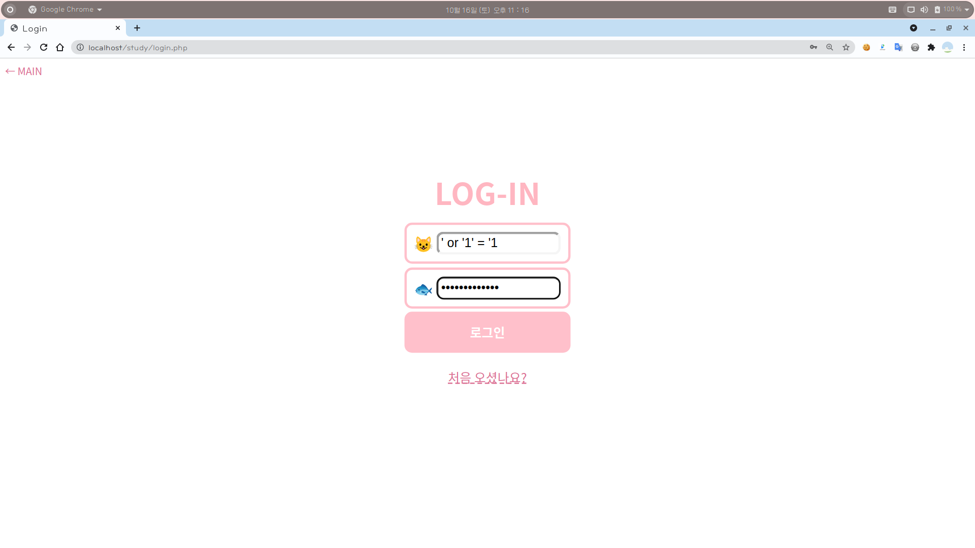Click the address bar URL localhost/study/login.php

pos(138,48)
